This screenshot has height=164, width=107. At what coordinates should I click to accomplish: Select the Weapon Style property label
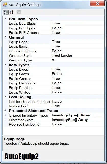(x=20, y=56)
